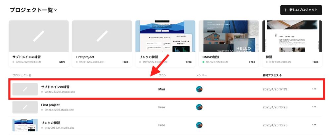This screenshot has height=135, width=331.
Task: Open the CMSの勉強 project card
Action: click(x=229, y=44)
